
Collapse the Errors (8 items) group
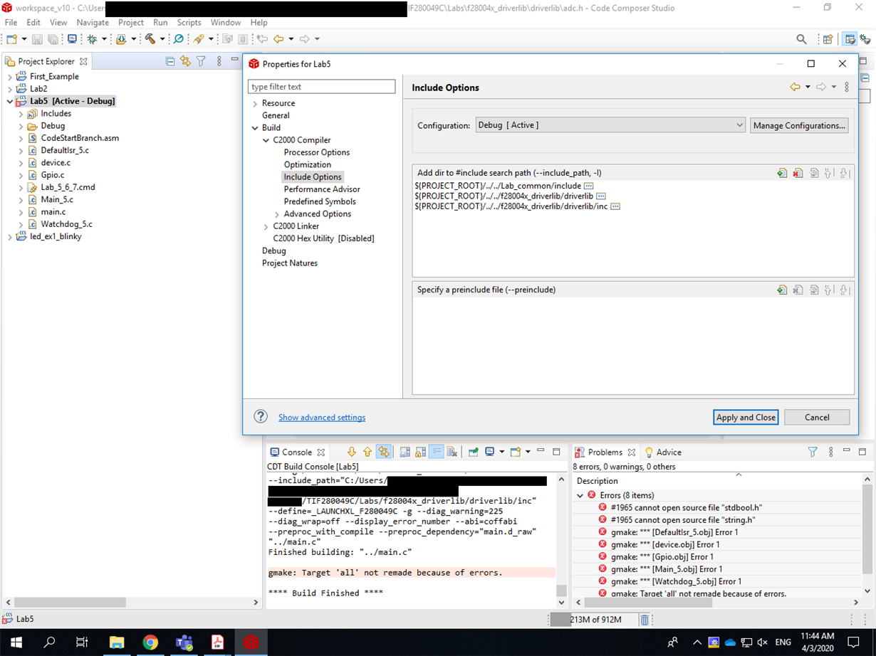tap(580, 495)
